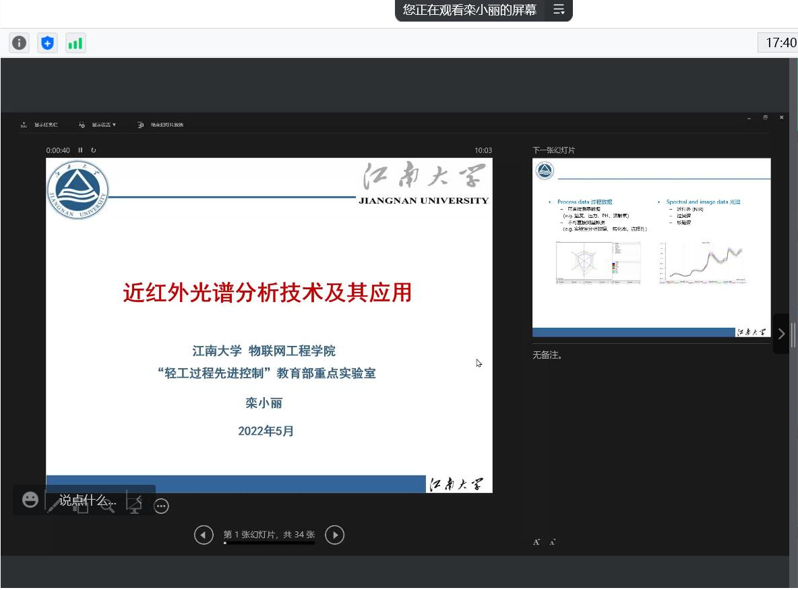The image size is (798, 590).
Task: Click the black screen presentation icon
Action: point(135,504)
